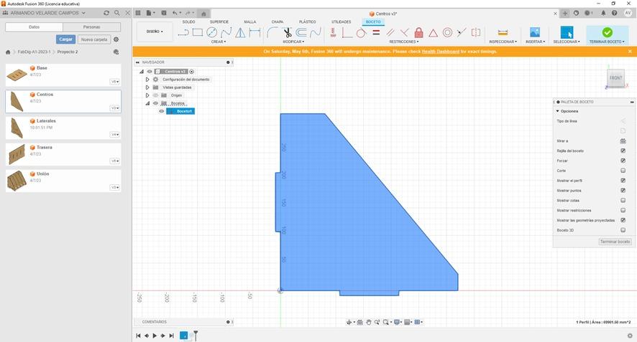Switch to the CHAPA tab
This screenshot has width=637, height=342.
pyautogui.click(x=278, y=22)
